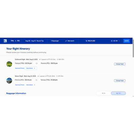Click the globe language icon
The image size is (134, 134).
pyautogui.click(x=112, y=41)
